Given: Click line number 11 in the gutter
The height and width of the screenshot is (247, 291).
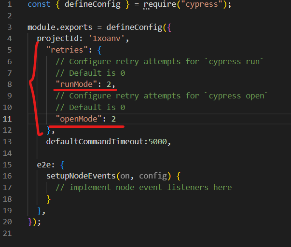Looking at the screenshot, I should pyautogui.click(x=7, y=119).
